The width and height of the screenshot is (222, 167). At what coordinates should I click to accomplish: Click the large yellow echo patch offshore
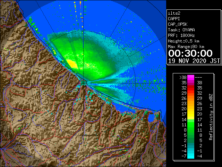tap(72, 64)
